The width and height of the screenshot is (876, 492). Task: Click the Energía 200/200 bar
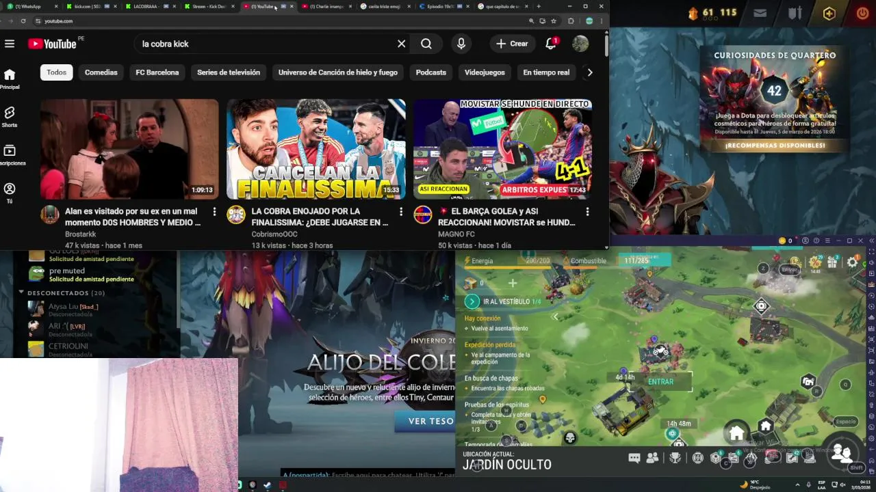coord(507,261)
